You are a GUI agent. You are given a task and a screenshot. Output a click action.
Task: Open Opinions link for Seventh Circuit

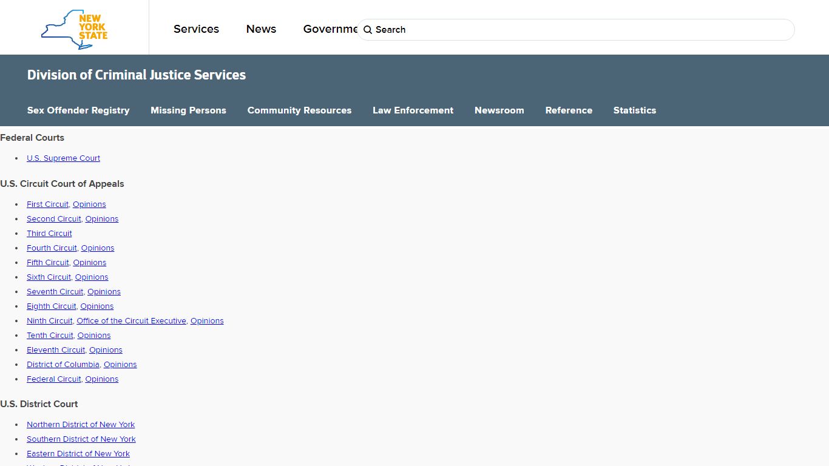[x=104, y=292]
